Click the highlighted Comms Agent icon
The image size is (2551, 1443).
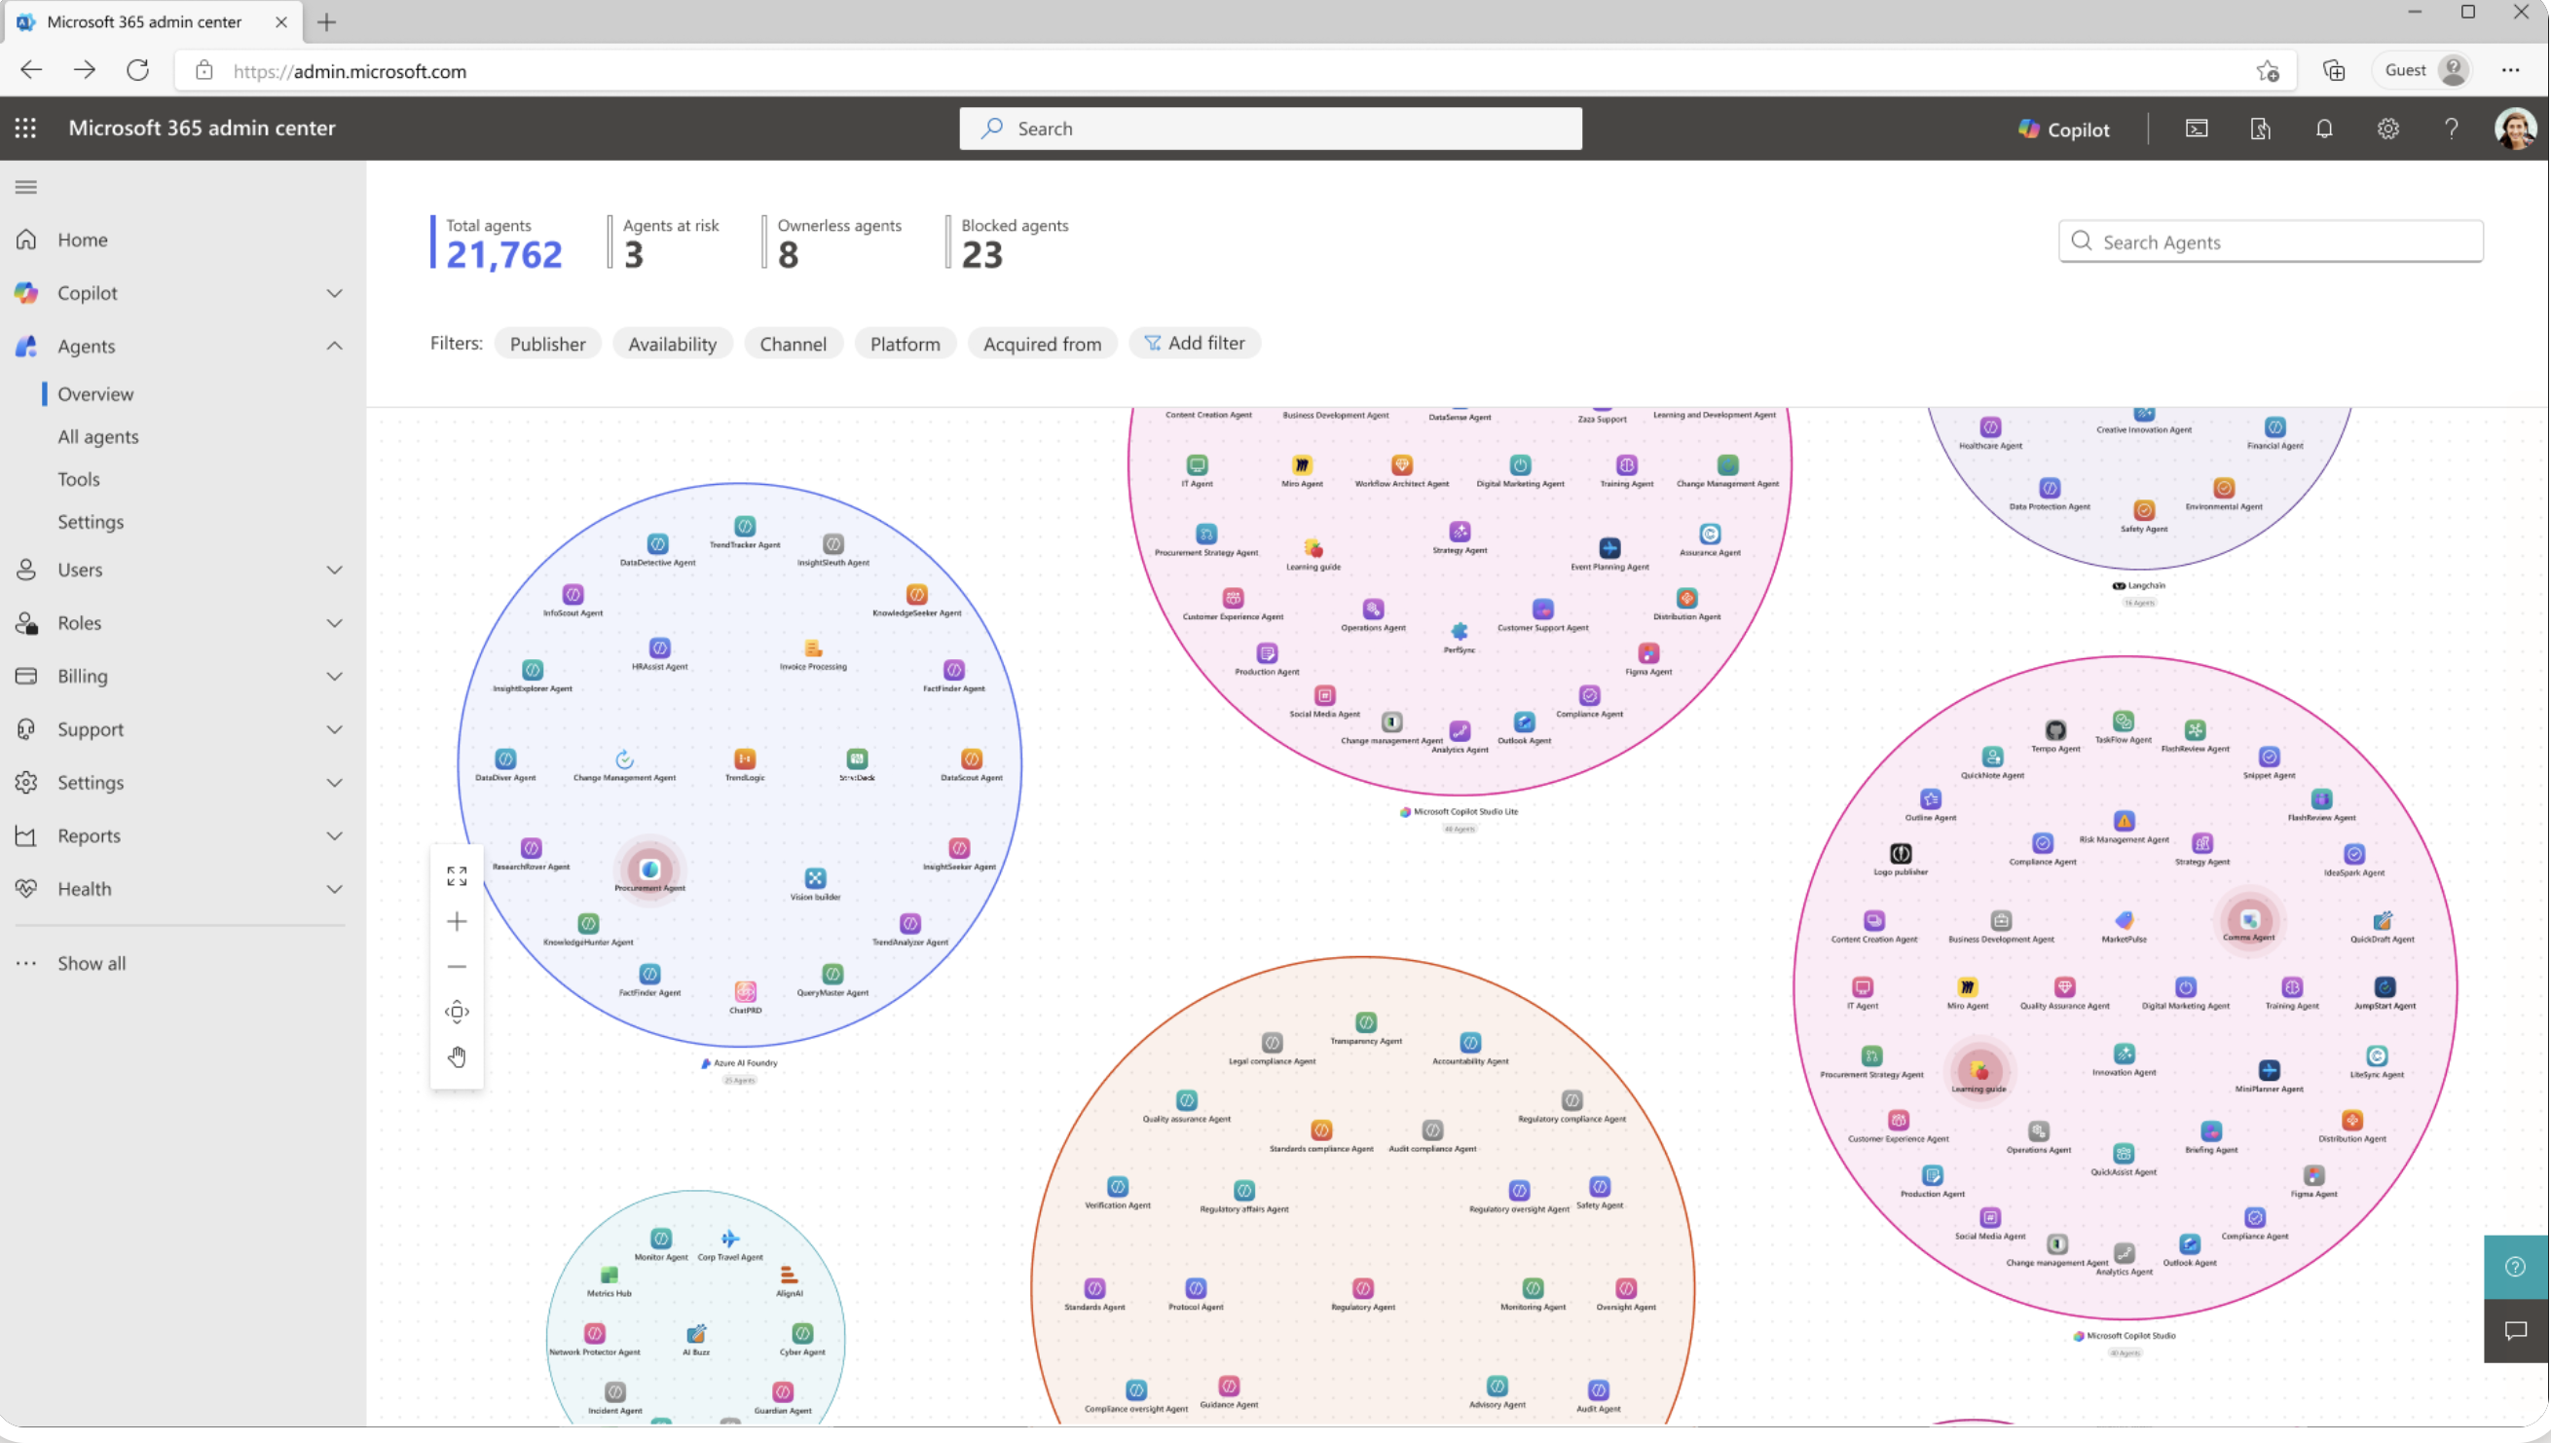pyautogui.click(x=2250, y=919)
